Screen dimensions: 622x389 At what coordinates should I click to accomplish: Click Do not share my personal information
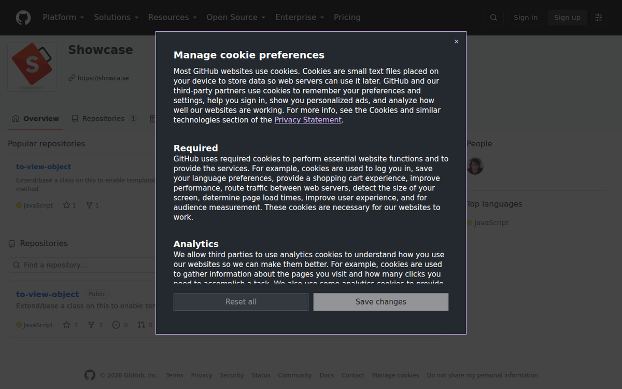(482, 376)
